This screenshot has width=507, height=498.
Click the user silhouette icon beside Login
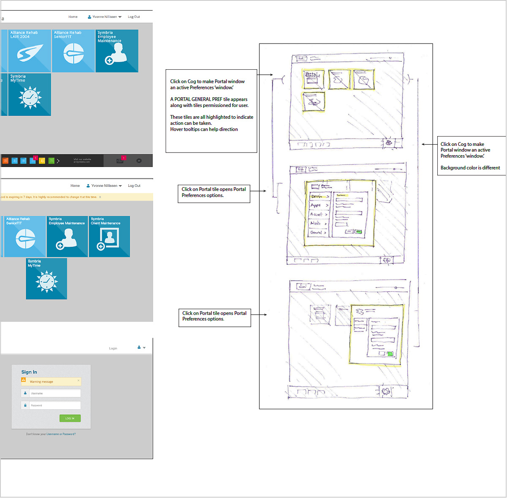coord(139,347)
